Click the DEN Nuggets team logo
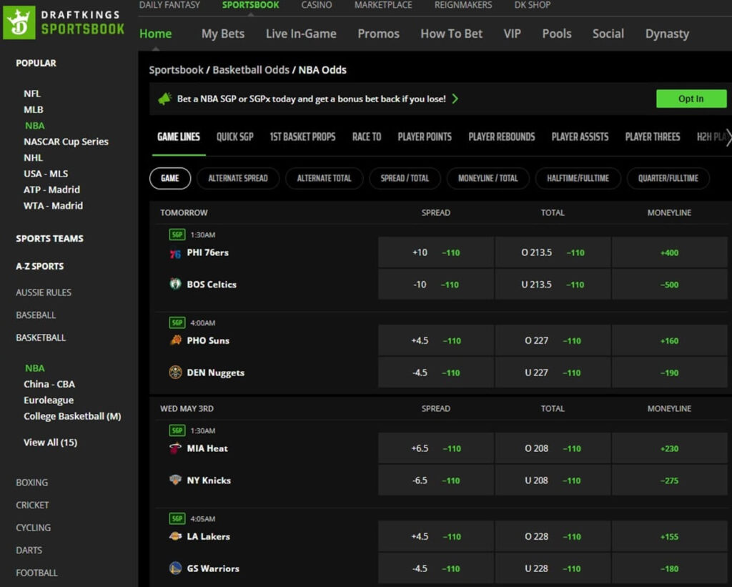 tap(175, 373)
